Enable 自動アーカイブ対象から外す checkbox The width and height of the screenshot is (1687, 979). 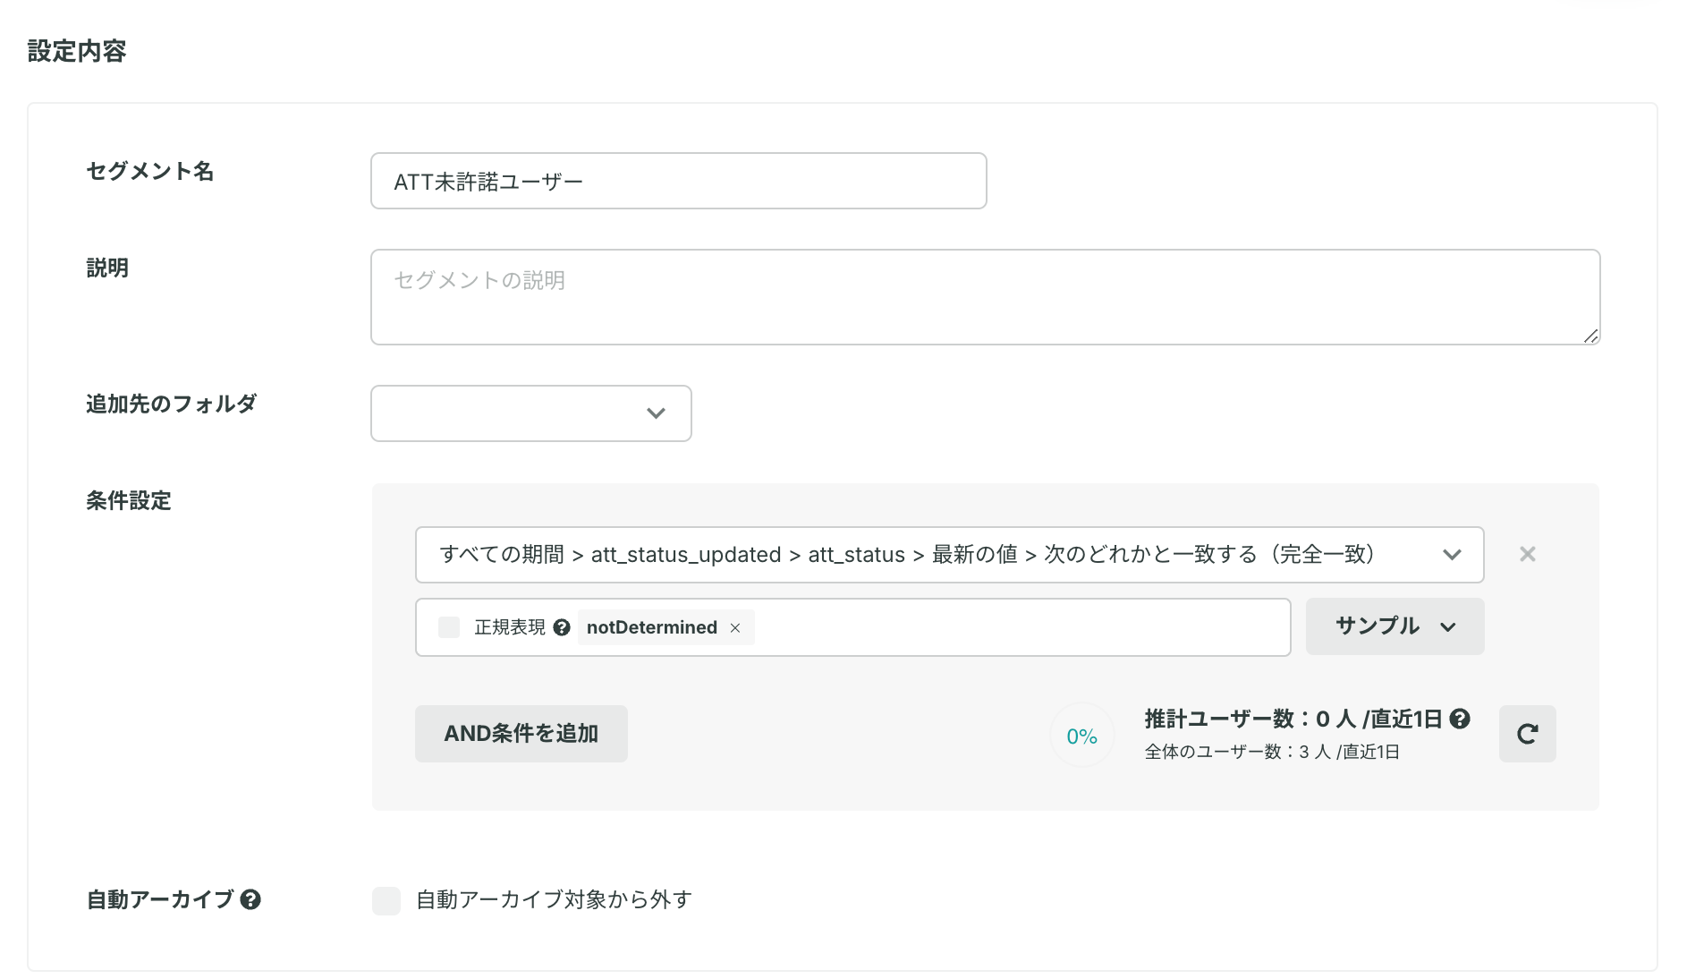(386, 900)
